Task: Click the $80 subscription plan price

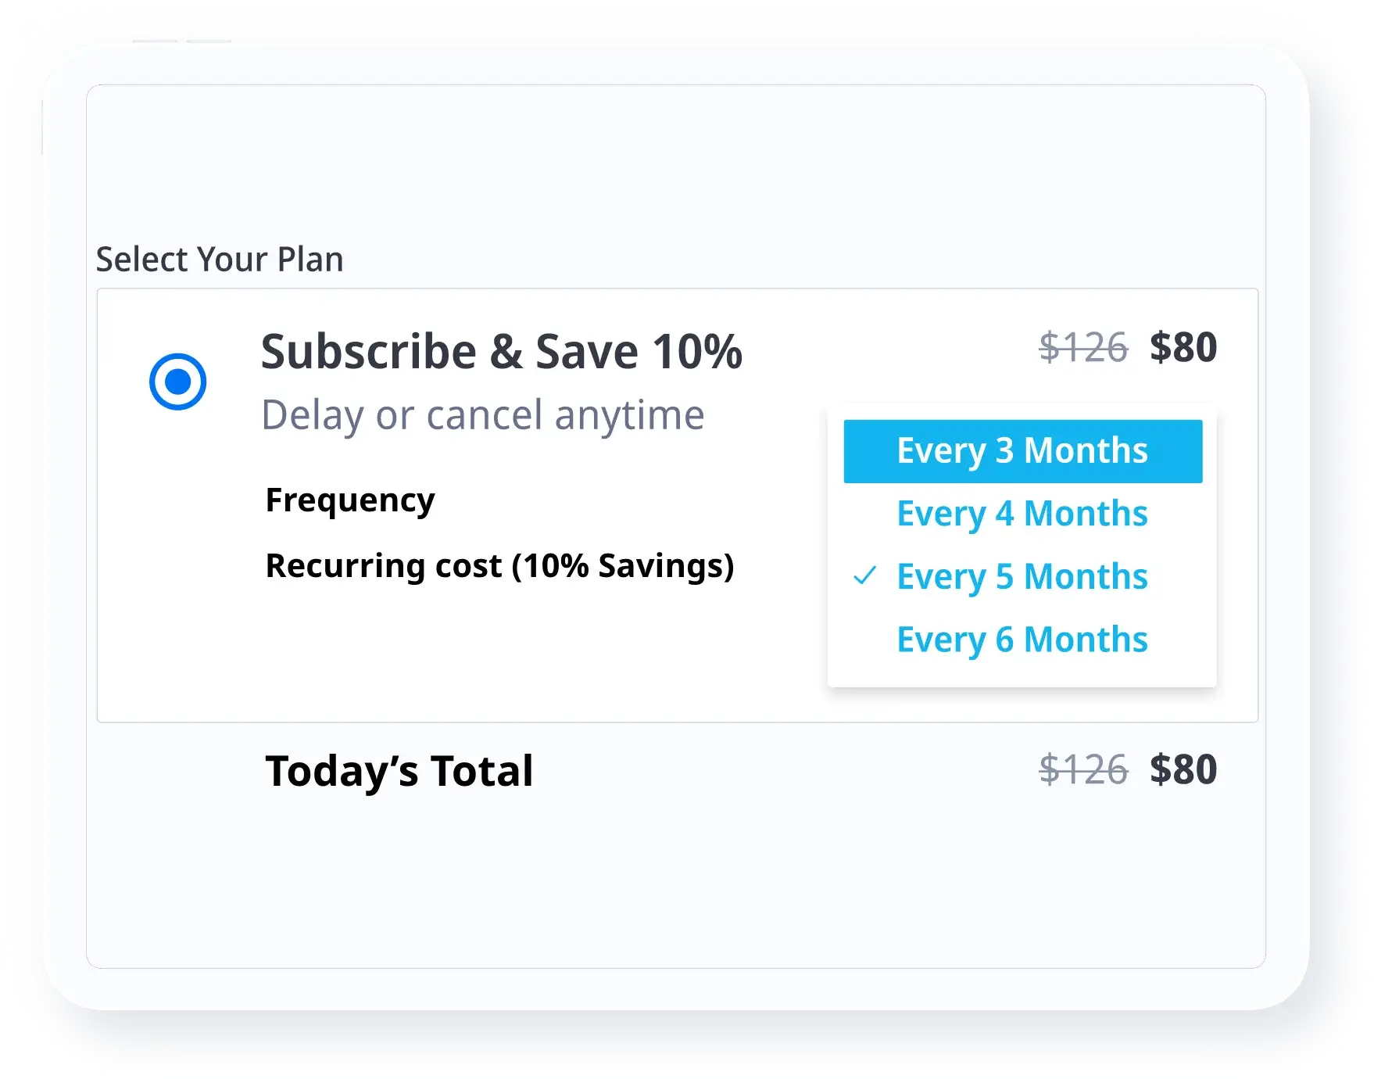Action: click(x=1183, y=347)
